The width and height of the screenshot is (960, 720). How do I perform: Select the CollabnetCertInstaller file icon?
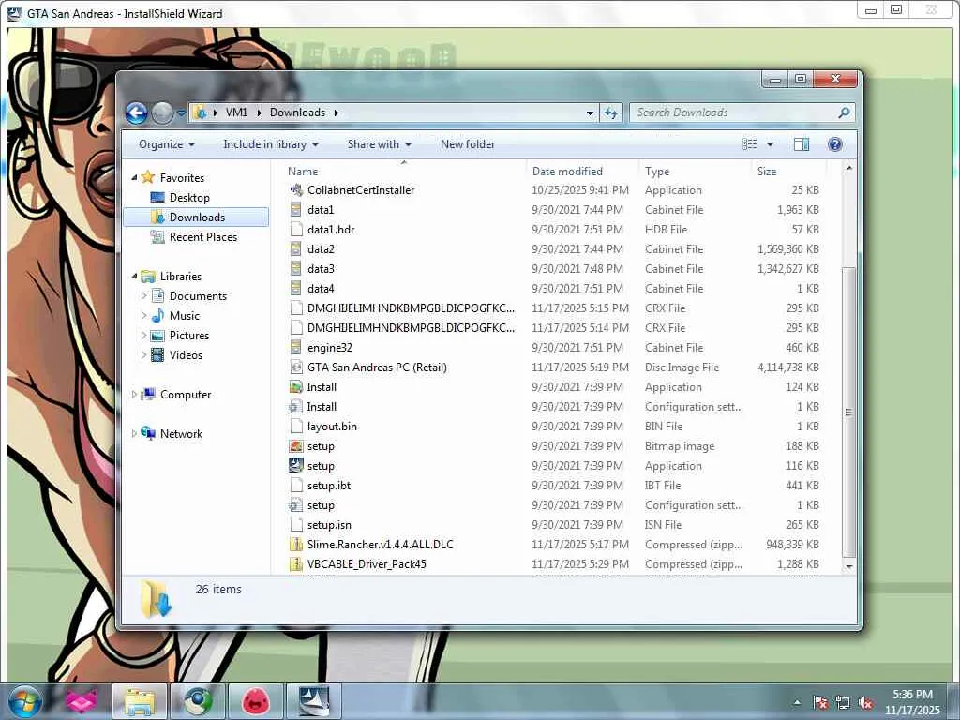296,190
